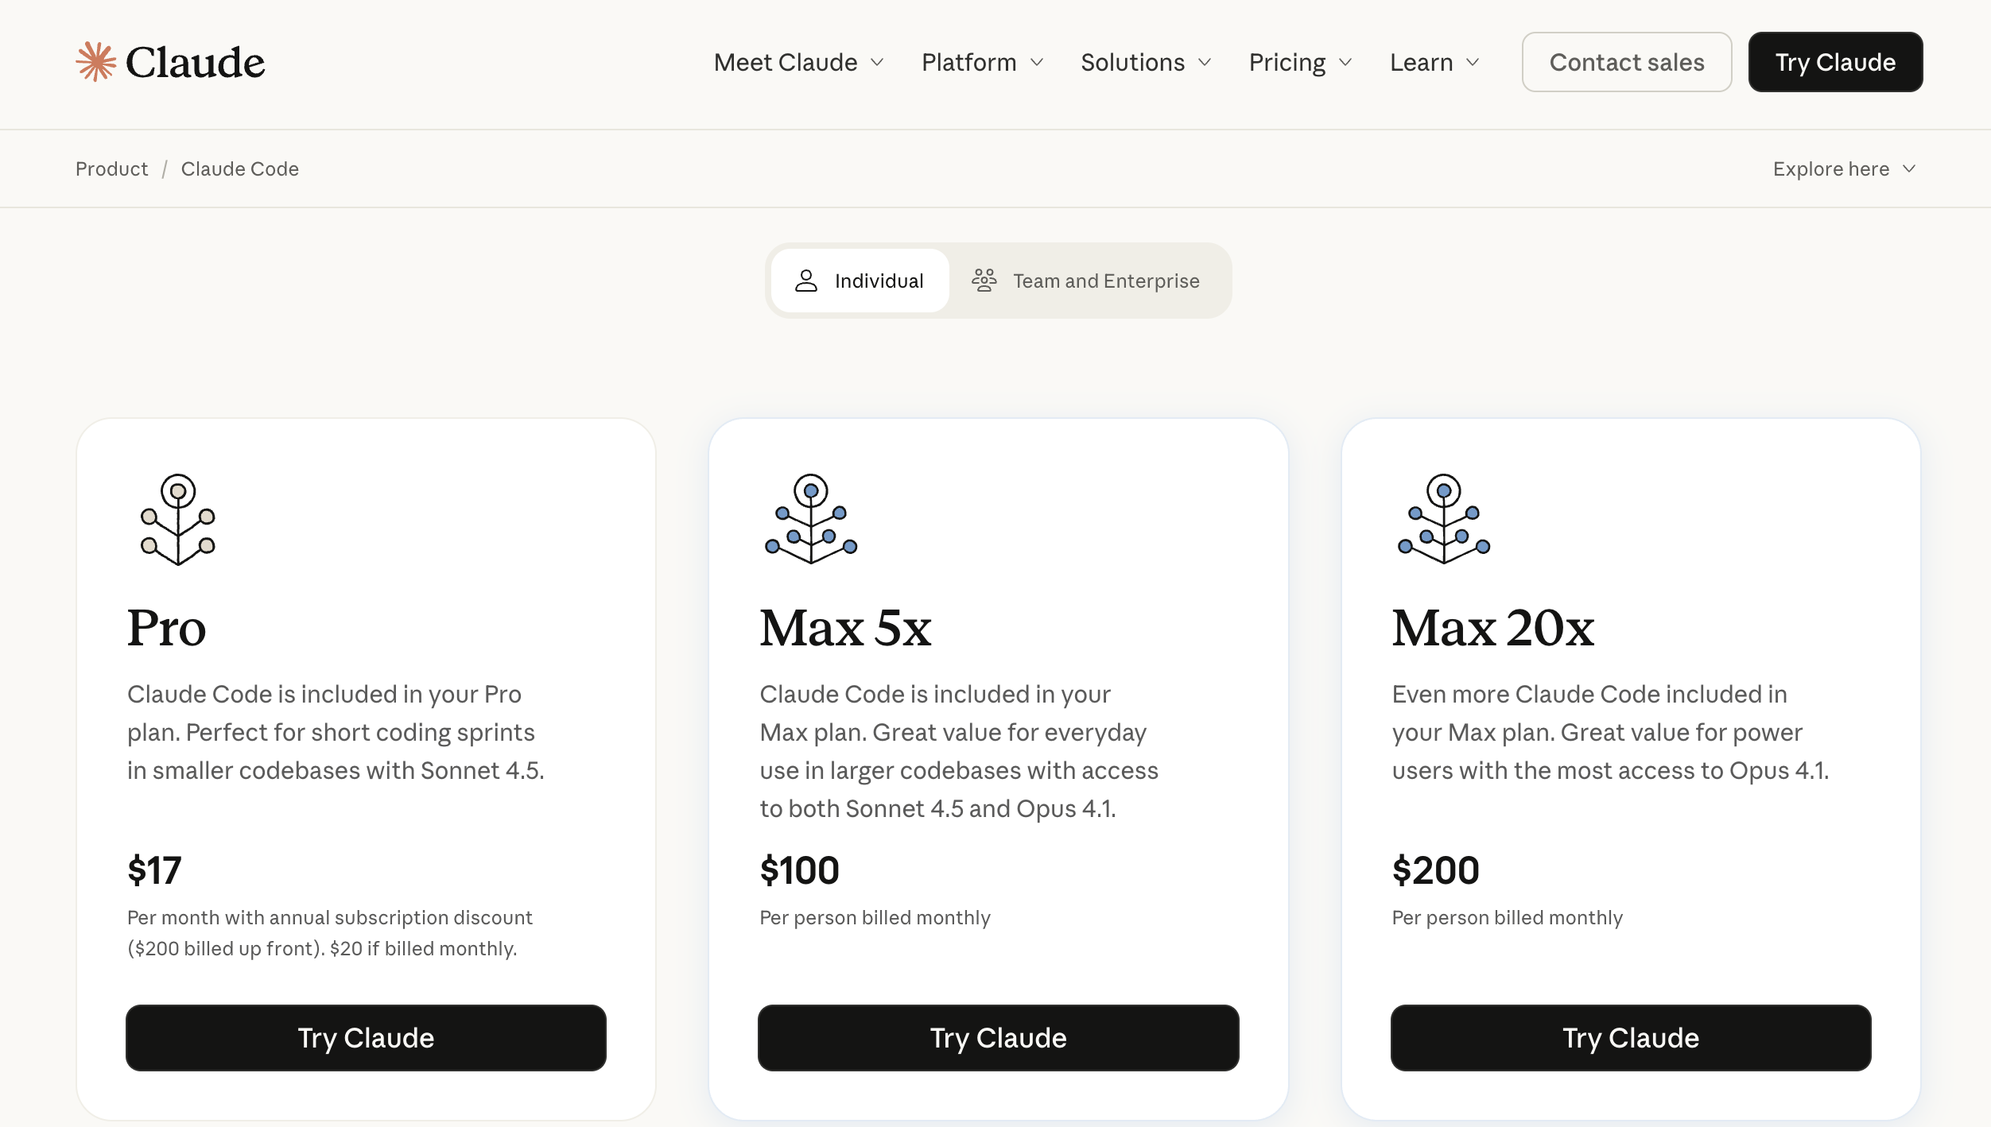Viewport: 1991px width, 1127px height.
Task: Go to Product breadcrumb link
Action: point(111,169)
